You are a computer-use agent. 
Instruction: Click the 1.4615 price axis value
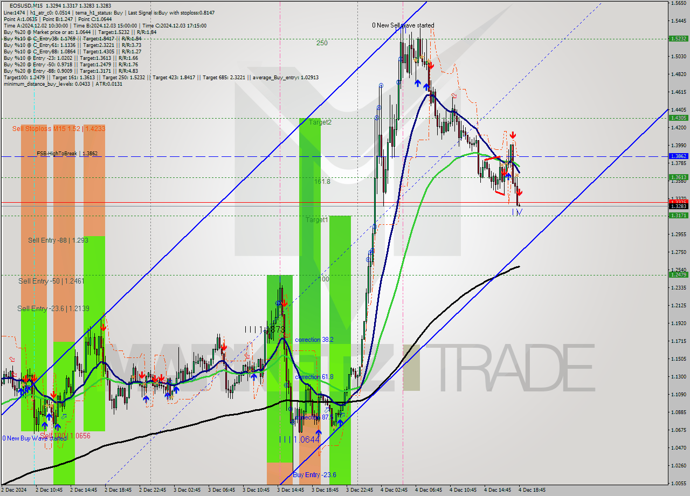678,92
